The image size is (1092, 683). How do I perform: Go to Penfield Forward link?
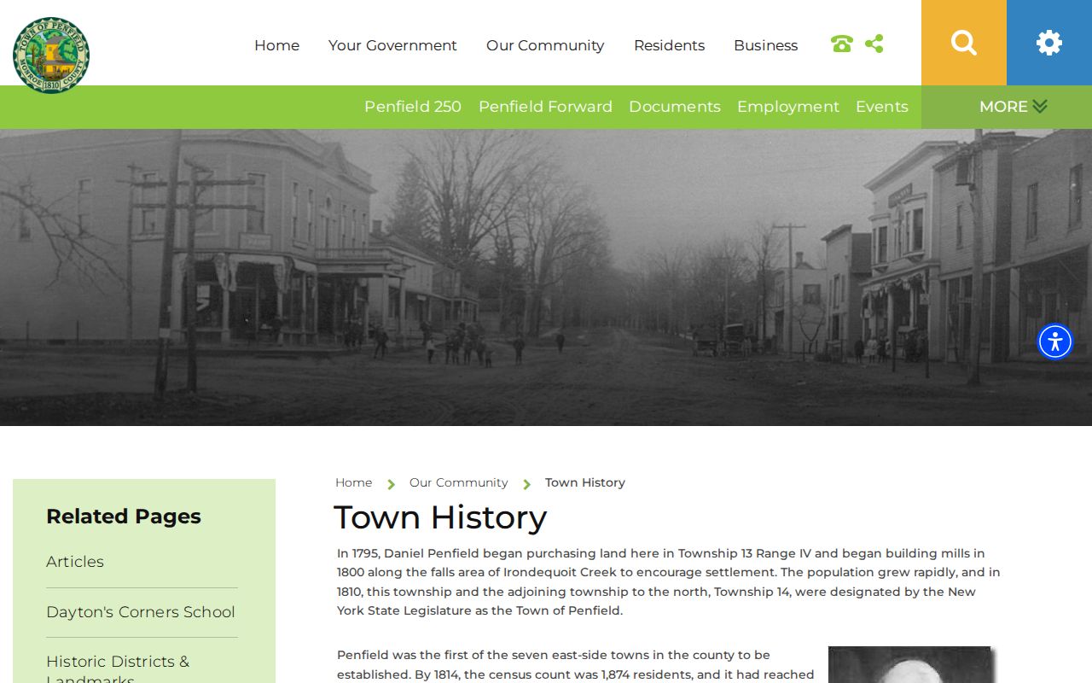545,107
